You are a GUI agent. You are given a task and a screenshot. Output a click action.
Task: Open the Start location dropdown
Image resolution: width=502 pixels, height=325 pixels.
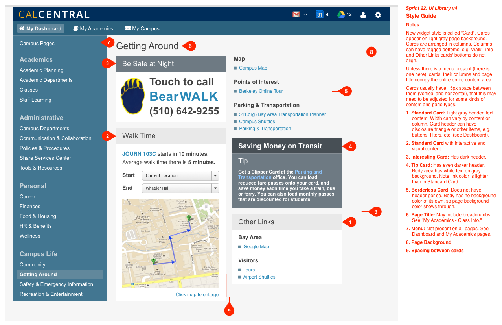(180, 175)
